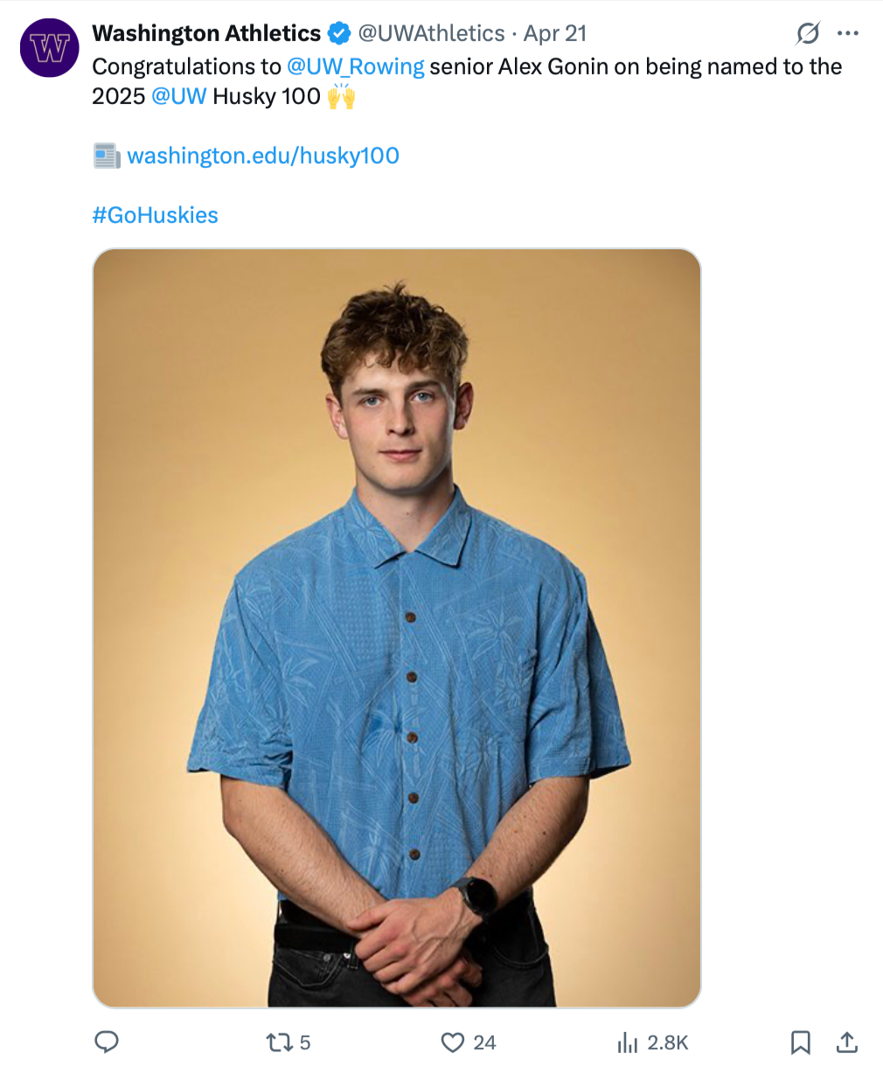Open the share upload icon

(x=846, y=1042)
